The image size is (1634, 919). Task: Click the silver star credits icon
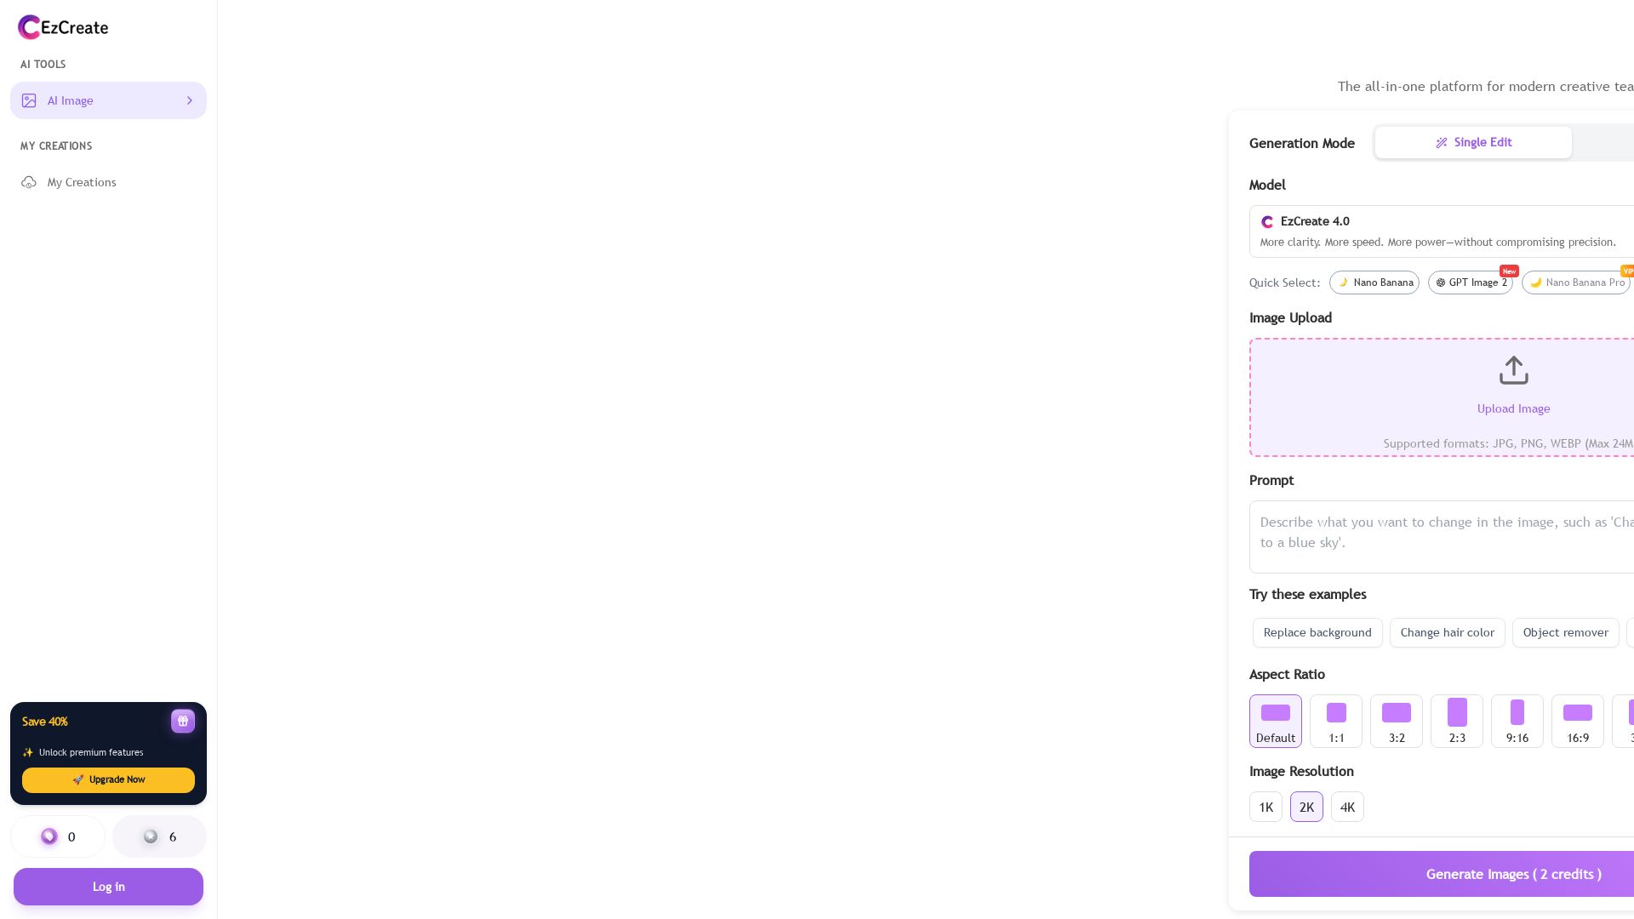click(151, 836)
